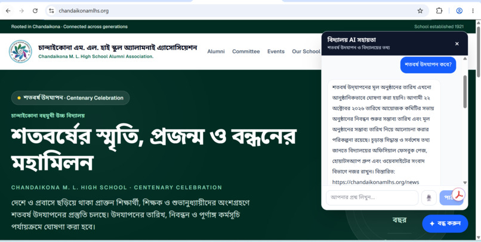The image size is (481, 242).
Task: Click the user message শতবর্ষ উদযাপন কবে? bubble
Action: (x=428, y=64)
